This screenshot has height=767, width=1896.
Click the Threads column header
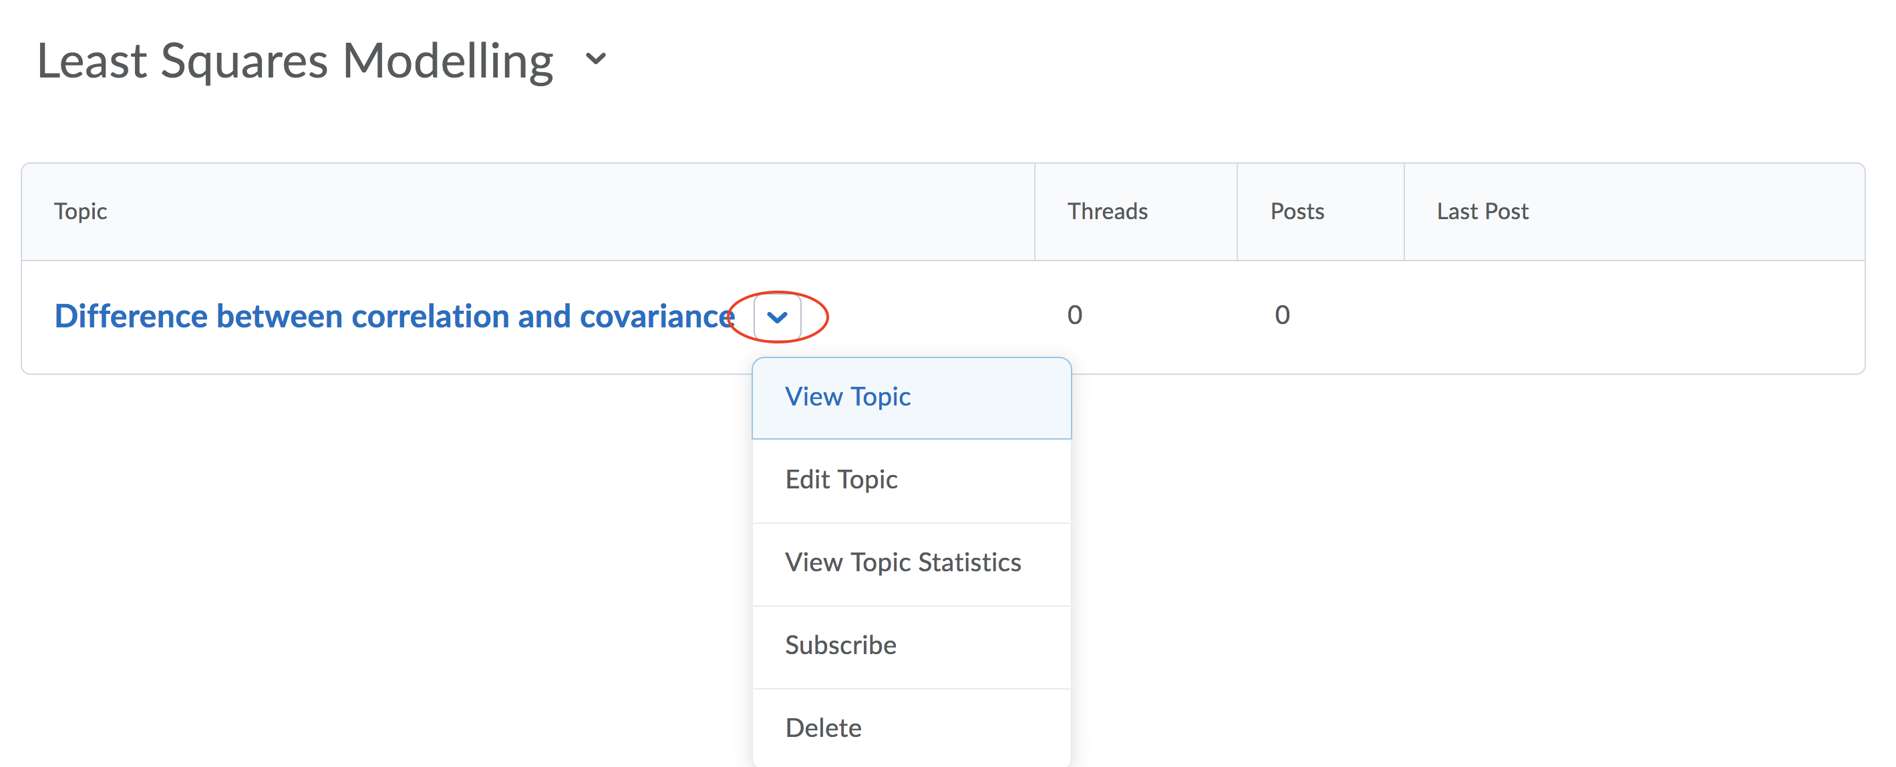(1107, 211)
